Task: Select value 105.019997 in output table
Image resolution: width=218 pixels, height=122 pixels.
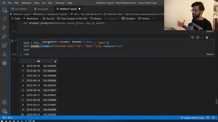Action: 49,105
